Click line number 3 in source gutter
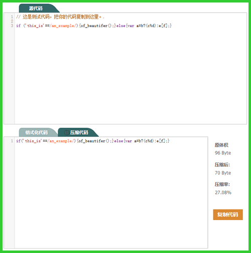 (12, 26)
